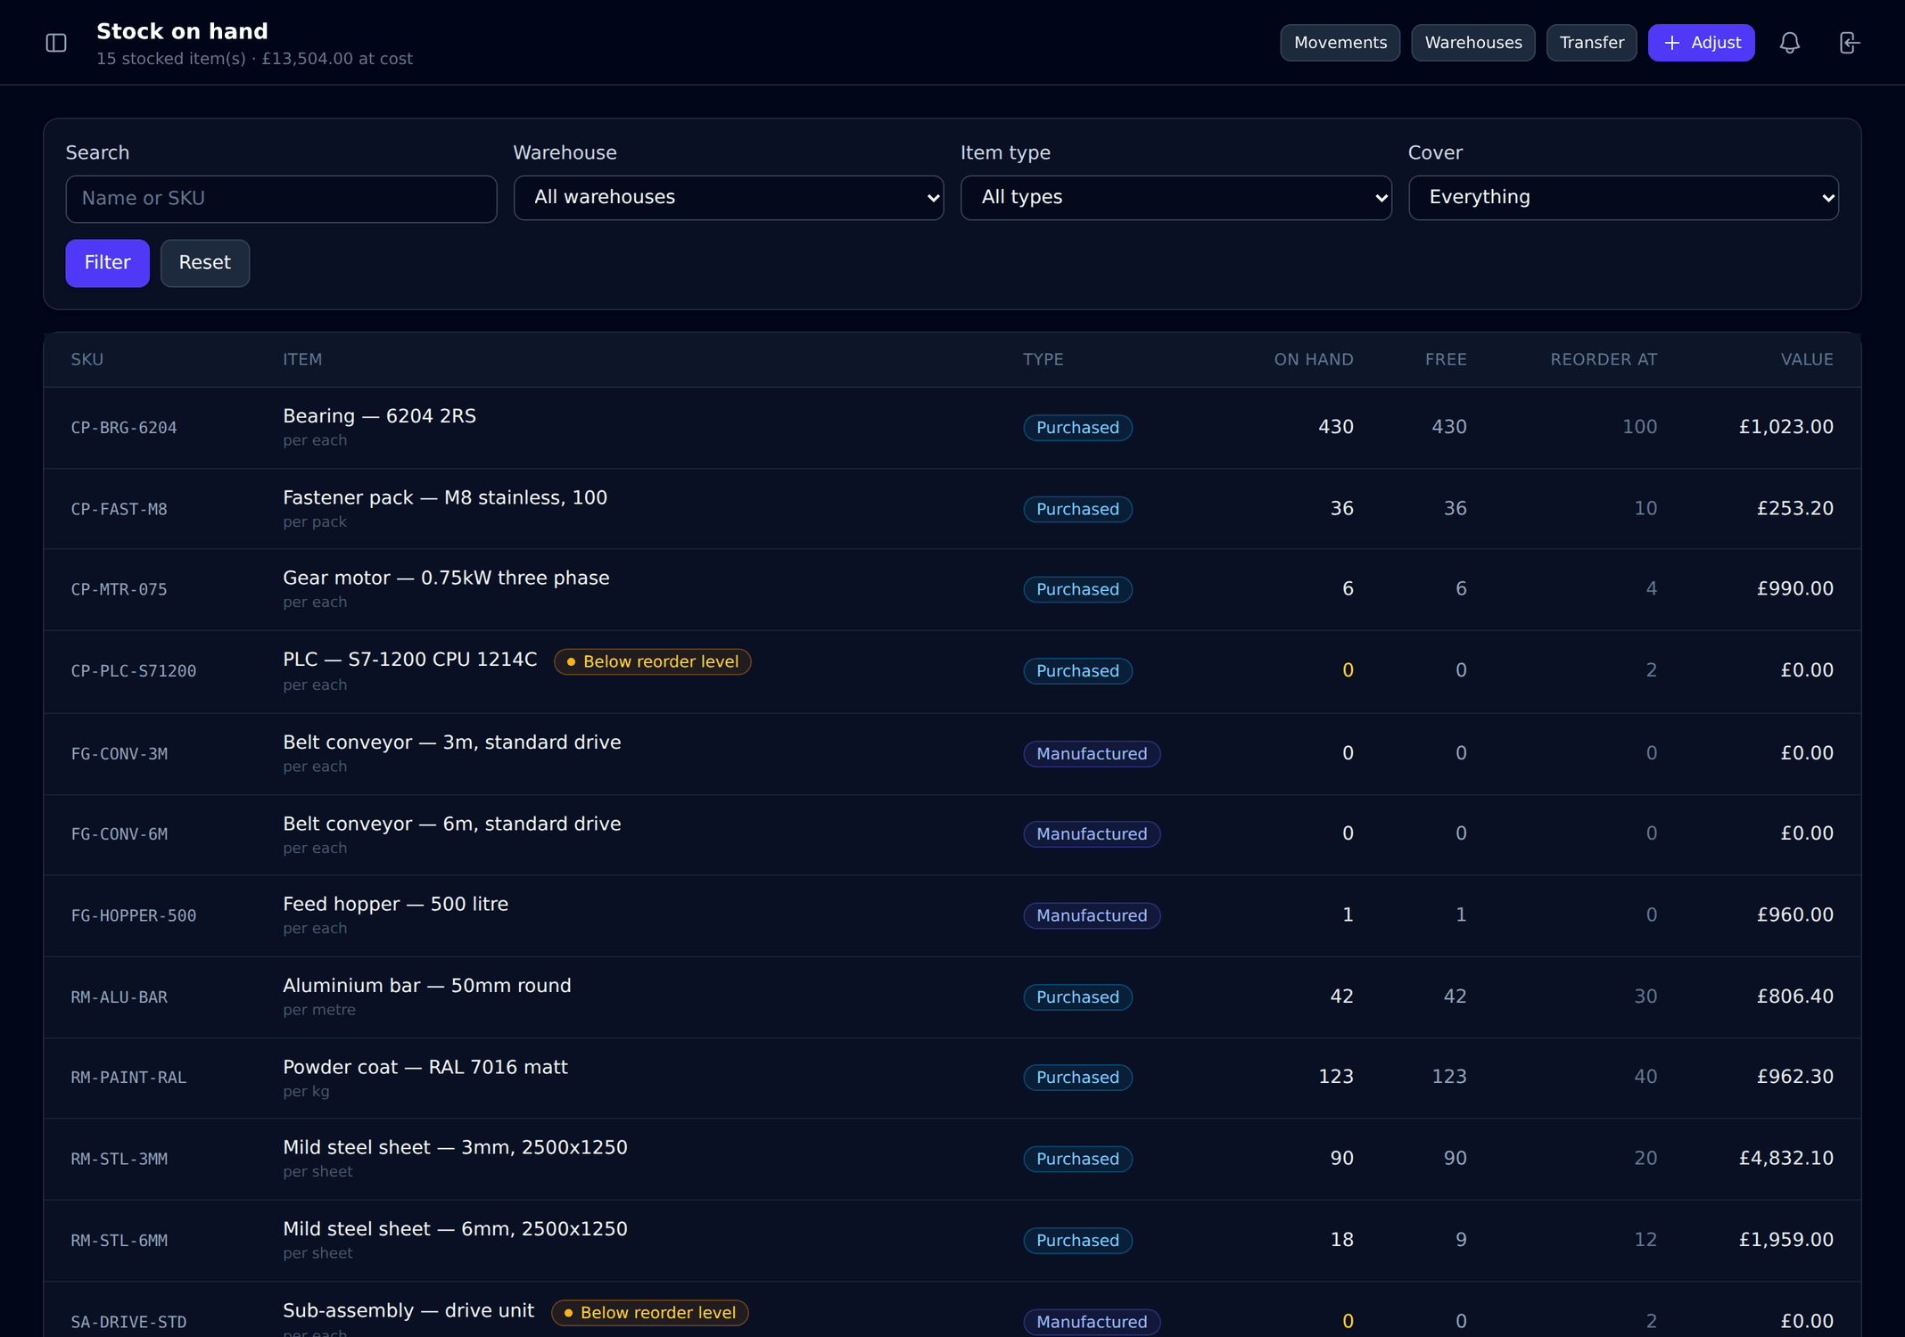1905x1337 pixels.
Task: Select Belt conveyor — 6m, standard drive
Action: point(452,824)
